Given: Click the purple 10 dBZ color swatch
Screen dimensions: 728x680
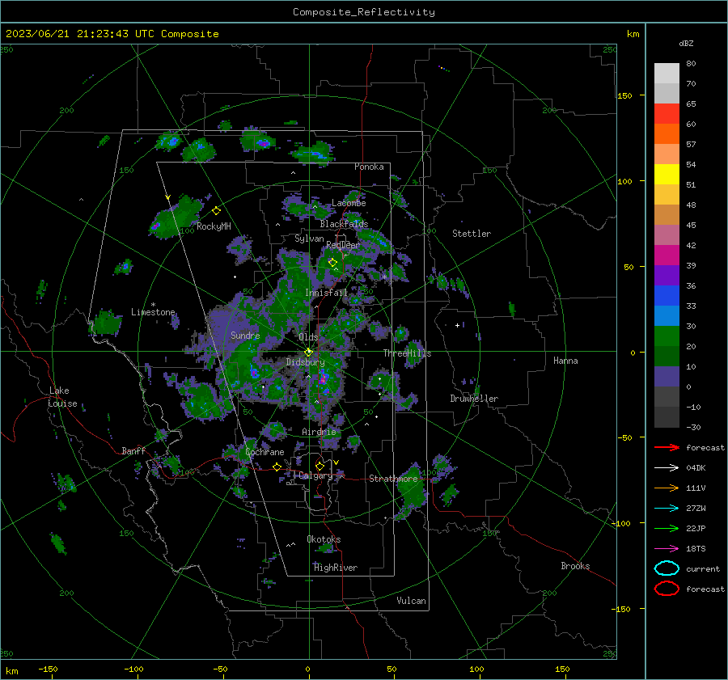Looking at the screenshot, I should 667,377.
